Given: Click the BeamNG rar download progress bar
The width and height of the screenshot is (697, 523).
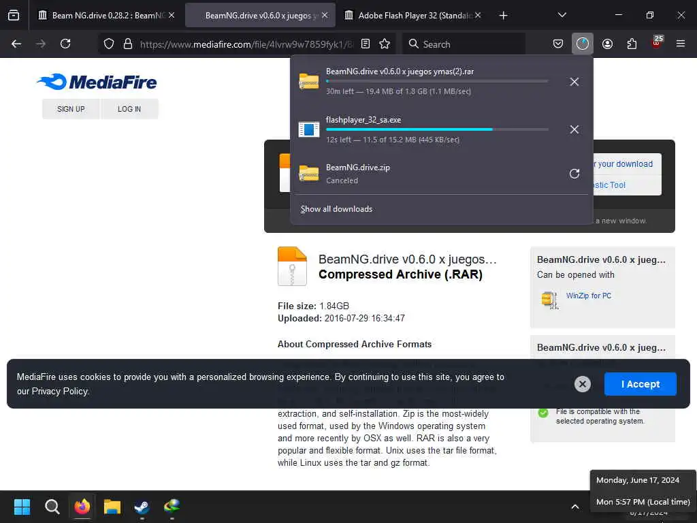Looking at the screenshot, I should [x=437, y=81].
